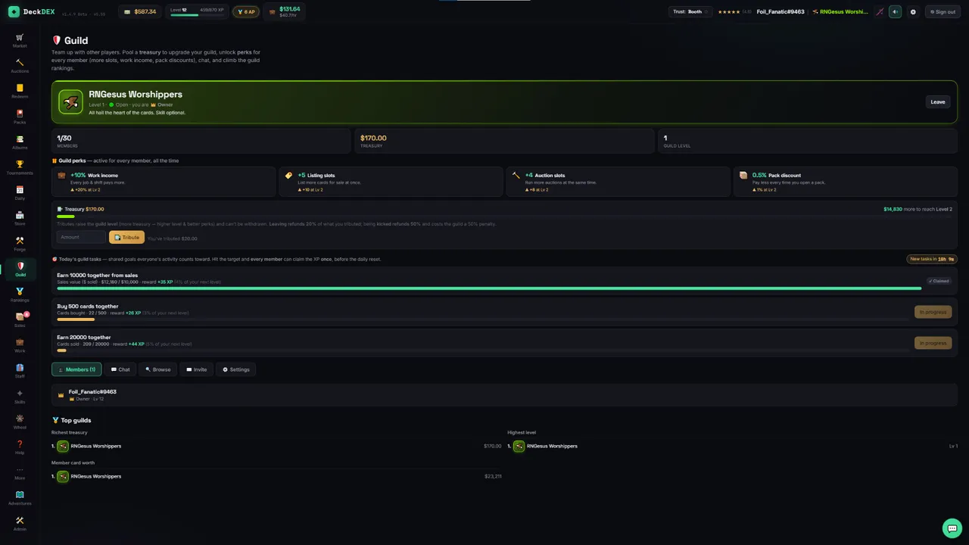Toggle the sound speaker button
The image size is (969, 545).
(896, 11)
